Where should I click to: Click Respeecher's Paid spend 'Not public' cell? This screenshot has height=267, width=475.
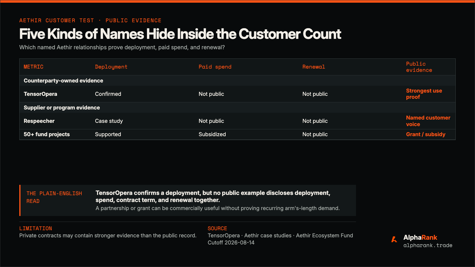pos(211,121)
